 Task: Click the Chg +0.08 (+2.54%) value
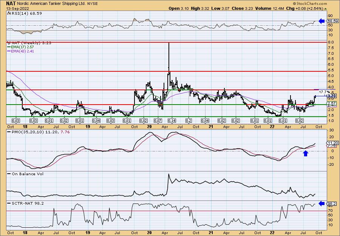304,8
